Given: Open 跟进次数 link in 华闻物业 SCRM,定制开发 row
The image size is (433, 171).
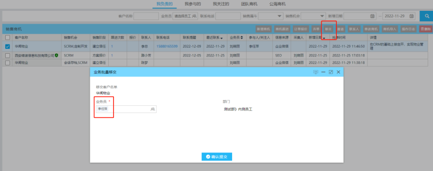Looking at the screenshot, I should (x=112, y=46).
